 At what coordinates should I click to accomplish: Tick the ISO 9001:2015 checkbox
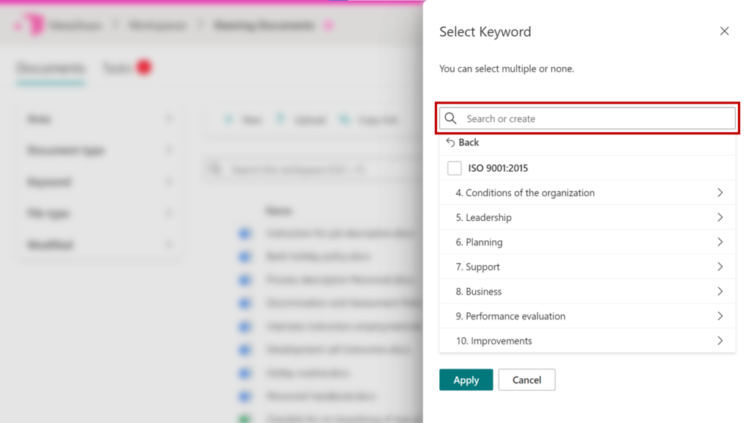click(x=454, y=168)
